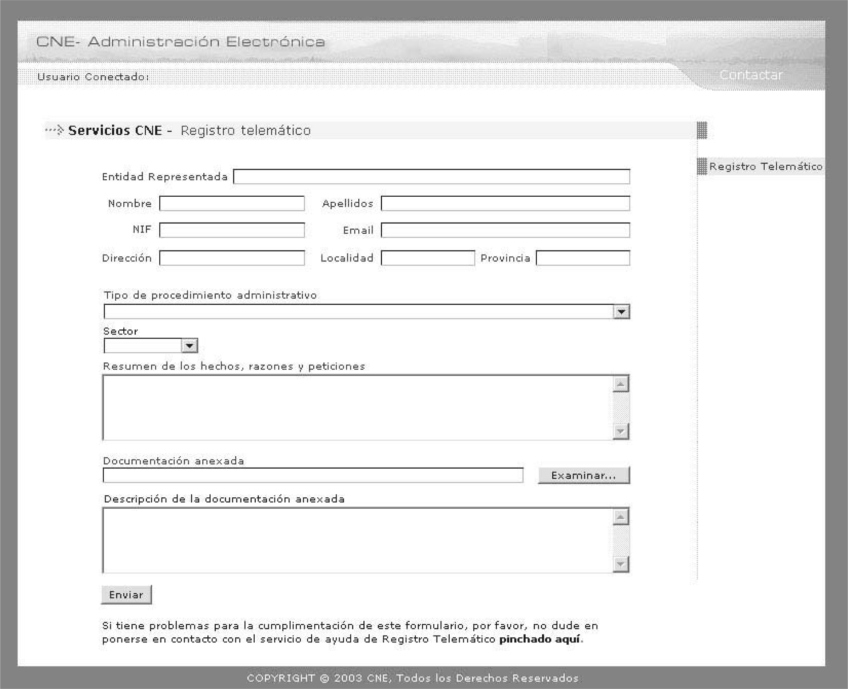The width and height of the screenshot is (848, 689).
Task: Open Registro Telemático in the side menu
Action: pyautogui.click(x=766, y=166)
